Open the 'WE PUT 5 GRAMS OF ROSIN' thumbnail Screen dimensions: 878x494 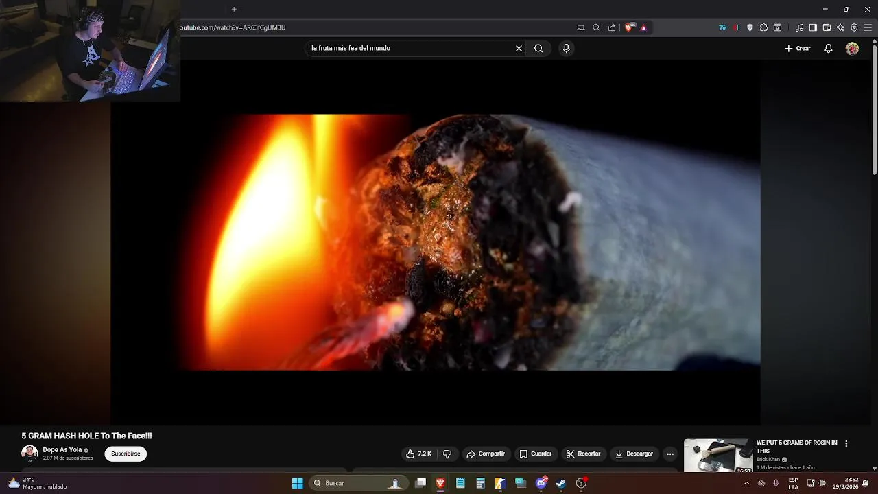pyautogui.click(x=718, y=456)
